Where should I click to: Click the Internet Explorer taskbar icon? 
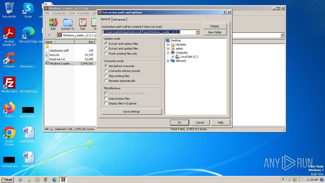click(x=20, y=180)
